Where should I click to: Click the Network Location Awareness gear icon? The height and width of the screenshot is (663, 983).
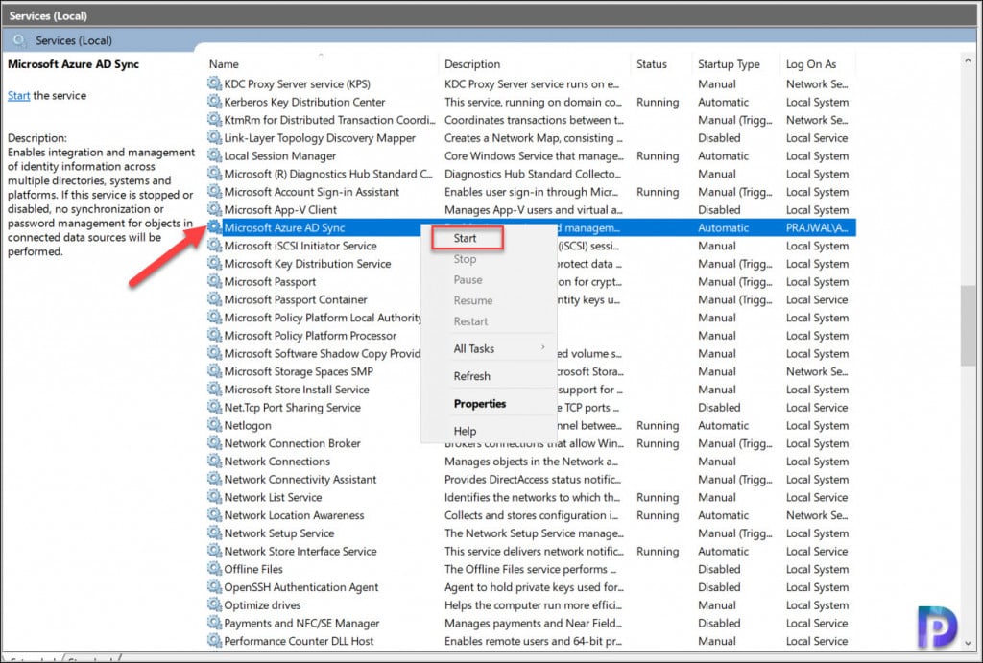coord(214,514)
